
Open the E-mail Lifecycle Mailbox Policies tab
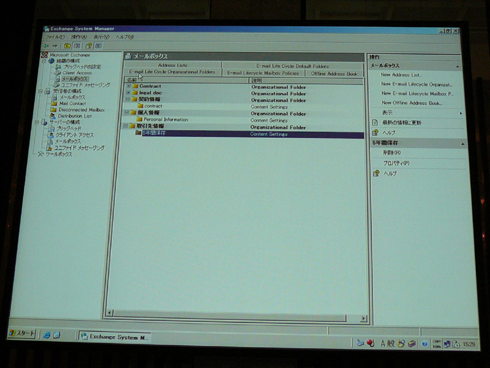click(263, 73)
